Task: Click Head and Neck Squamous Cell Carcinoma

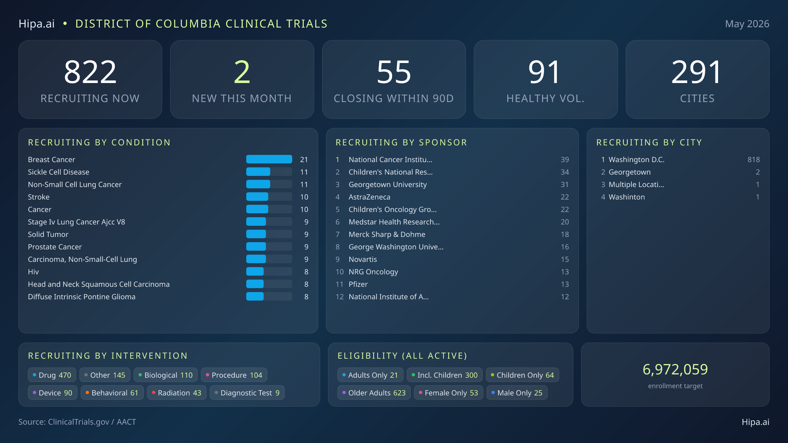Action: click(168, 284)
